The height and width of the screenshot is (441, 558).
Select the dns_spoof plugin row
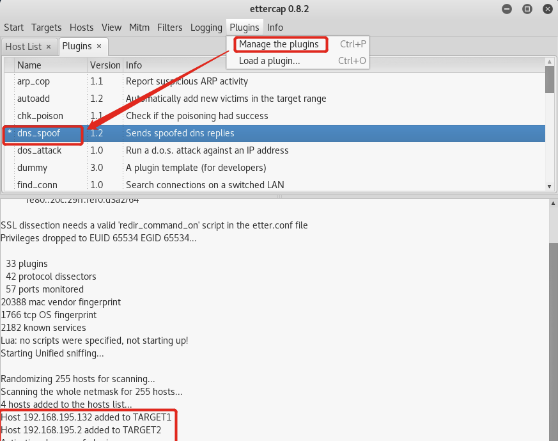tap(274, 133)
